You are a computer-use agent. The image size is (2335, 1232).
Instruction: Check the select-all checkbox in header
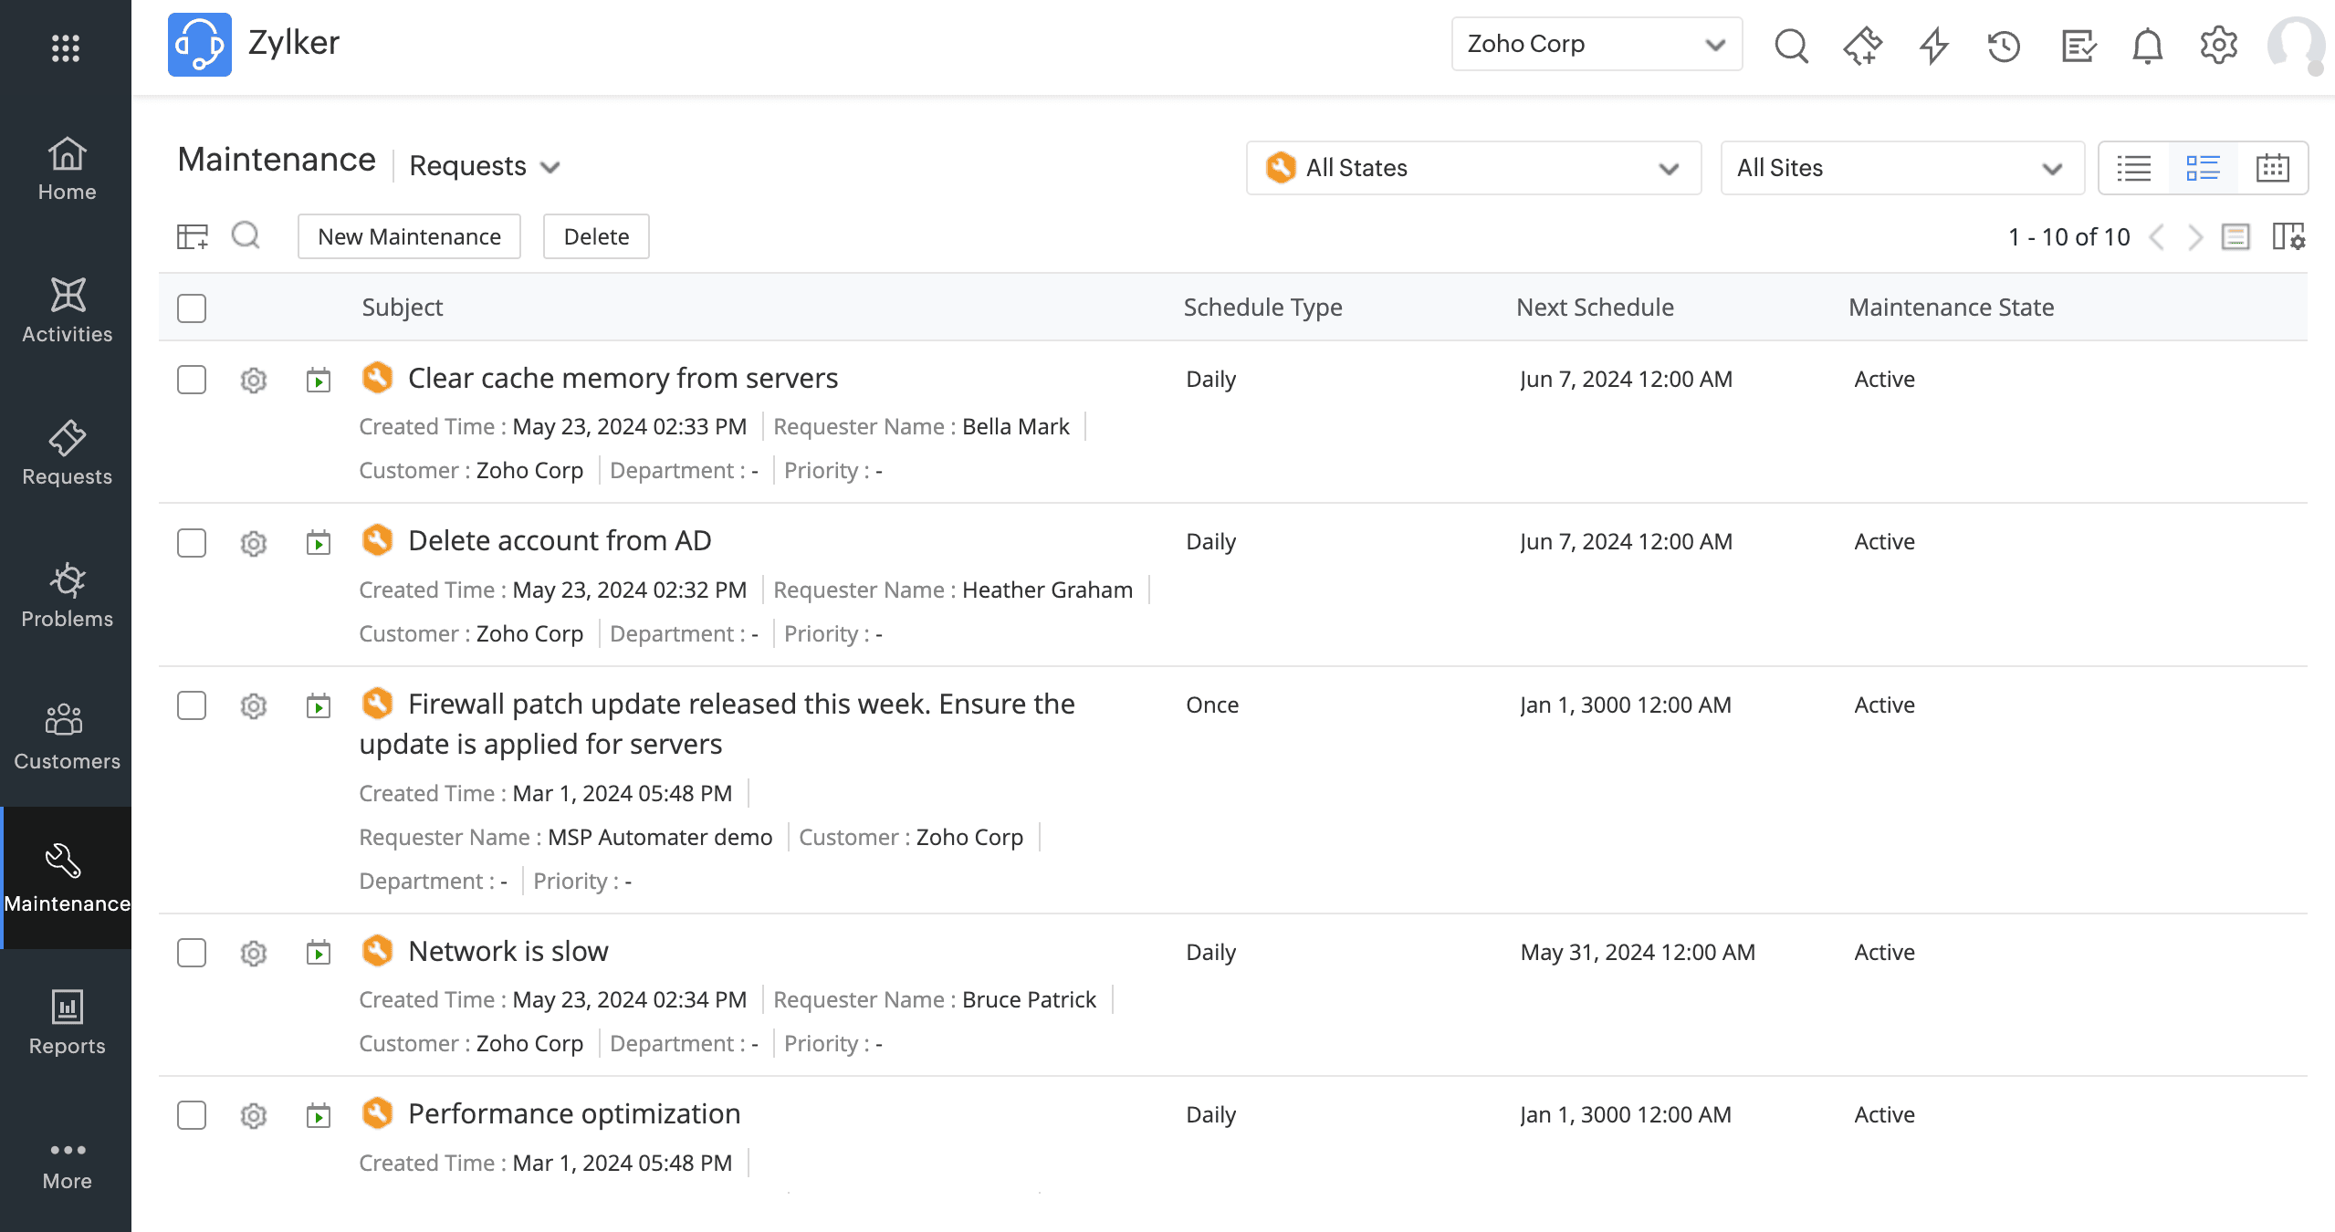[192, 308]
